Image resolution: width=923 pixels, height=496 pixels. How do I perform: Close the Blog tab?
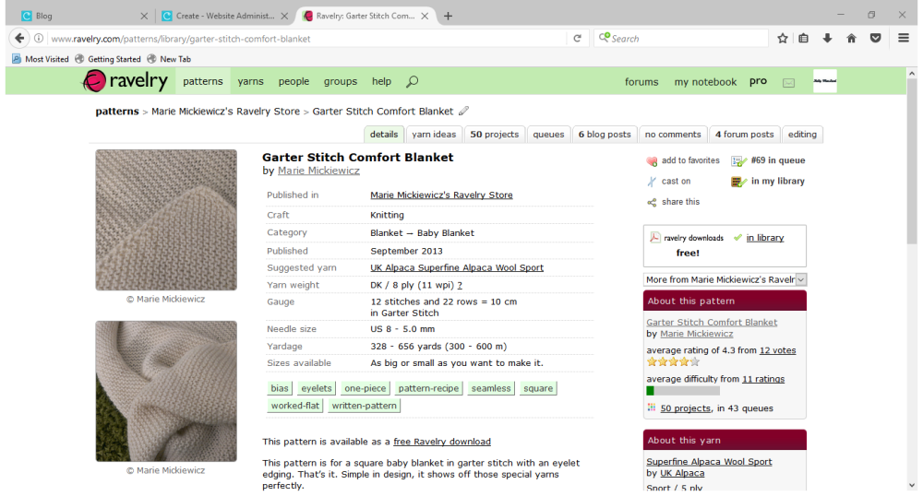[x=144, y=16]
